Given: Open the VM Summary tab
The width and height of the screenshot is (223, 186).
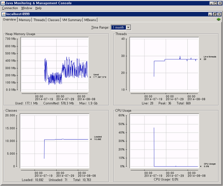Looking at the screenshot, I should [72, 20].
